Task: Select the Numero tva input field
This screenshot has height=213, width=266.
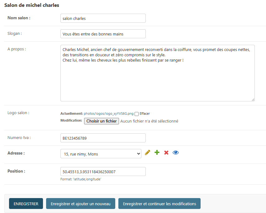Action: pyautogui.click(x=103, y=138)
